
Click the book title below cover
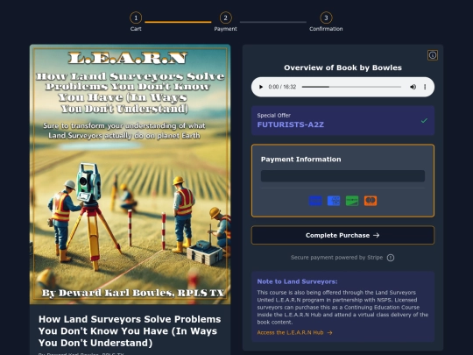[x=130, y=330]
